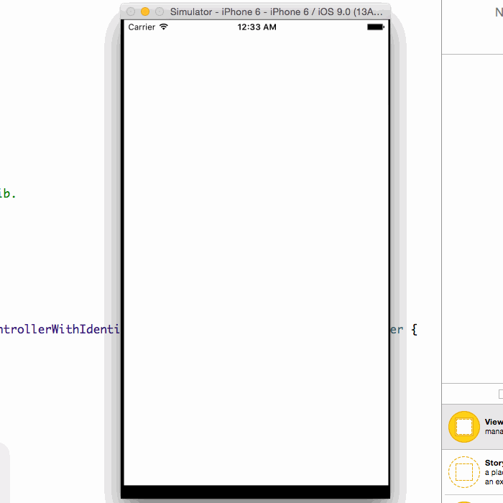Tap the battery icon in simulator status bar
Viewport: 503px width, 503px height.
coord(375,27)
